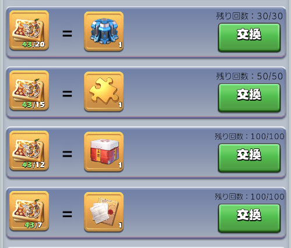Viewport: 291px width, 248px height.
Task: Tap the food ticket icon showing 43/15
Action: pos(29,90)
